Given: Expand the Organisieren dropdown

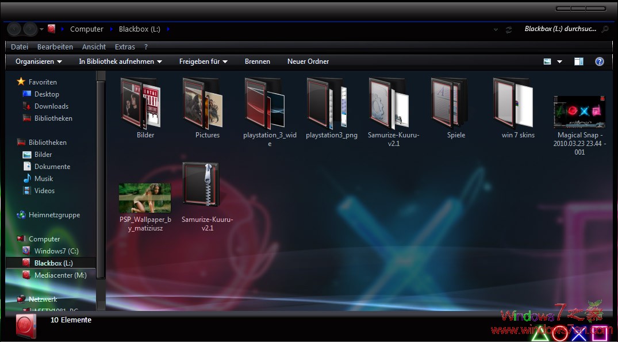Looking at the screenshot, I should (39, 62).
